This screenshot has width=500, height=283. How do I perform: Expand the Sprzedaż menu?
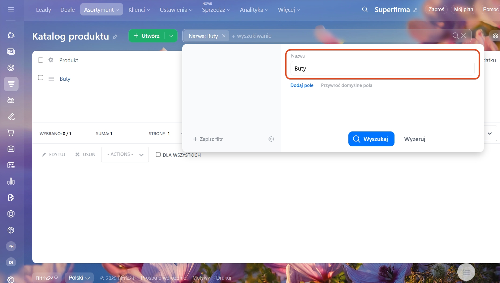click(216, 10)
